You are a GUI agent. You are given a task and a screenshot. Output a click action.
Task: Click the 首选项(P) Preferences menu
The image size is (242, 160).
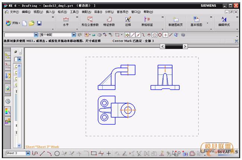[x=122, y=12]
